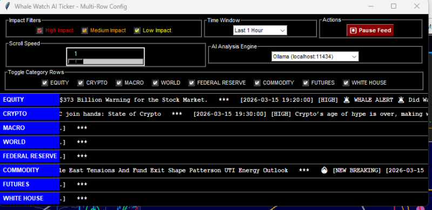Open the Ollama AI Analysis Engine dropdown
Viewport: 432px width, 210px height.
[x=315, y=57]
